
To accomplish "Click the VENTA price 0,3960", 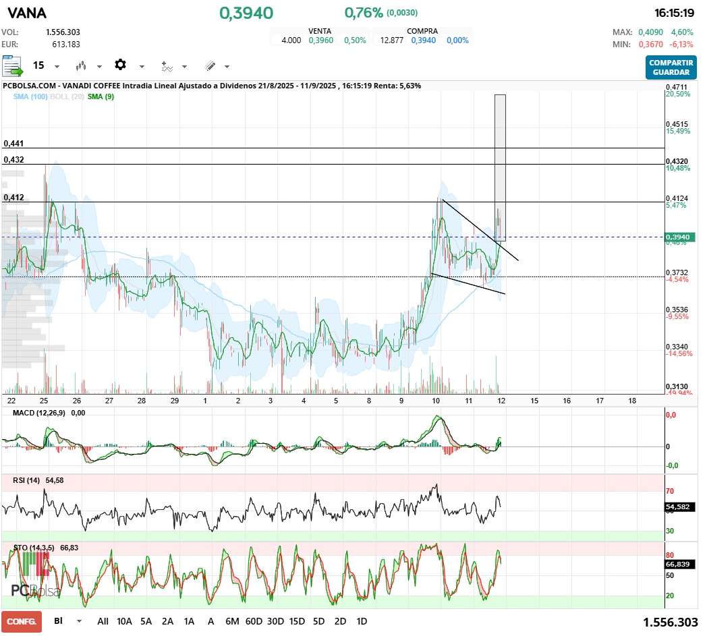I will tap(321, 40).
